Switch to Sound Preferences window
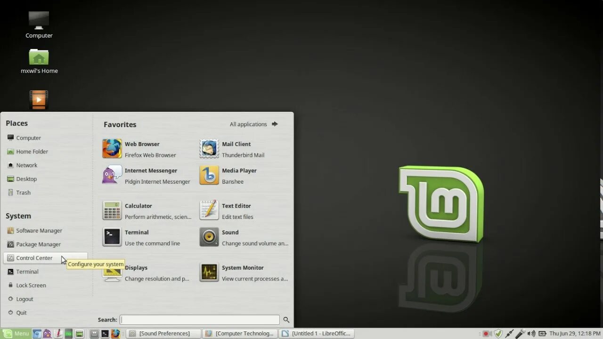The image size is (603, 339). click(163, 333)
